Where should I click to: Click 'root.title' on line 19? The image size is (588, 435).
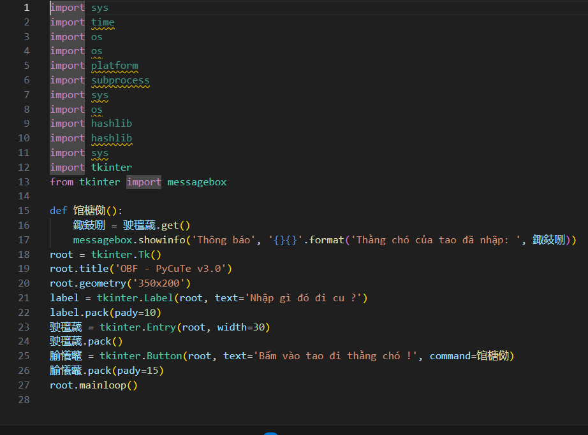pyautogui.click(x=79, y=269)
